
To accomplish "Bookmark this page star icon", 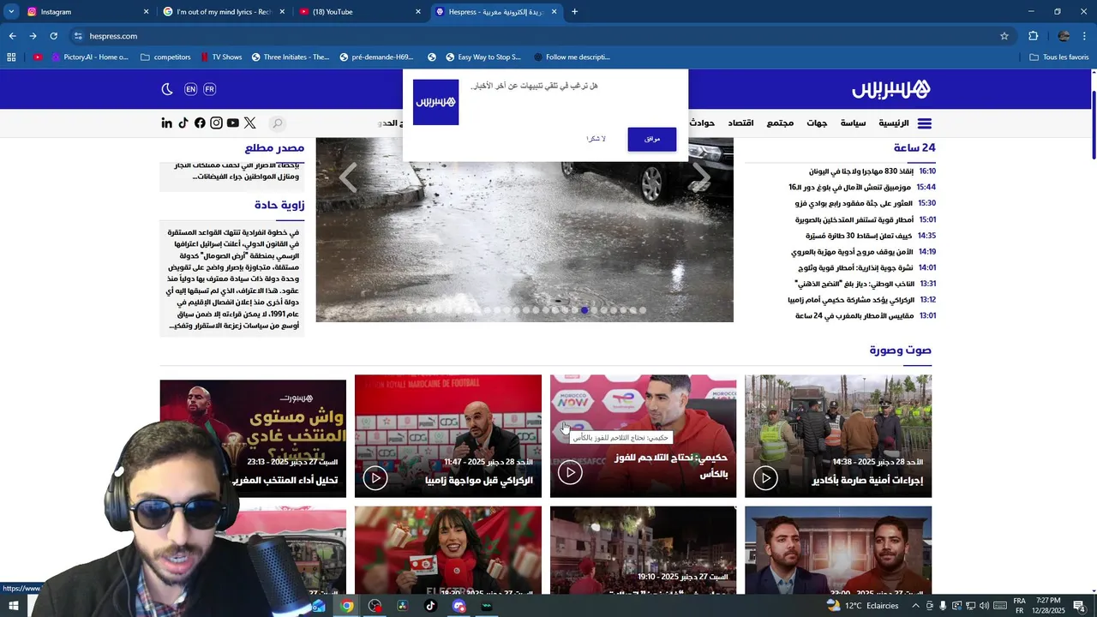I will pyautogui.click(x=1004, y=36).
